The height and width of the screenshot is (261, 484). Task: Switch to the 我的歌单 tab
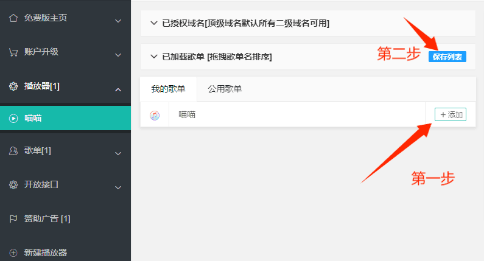[168, 89]
